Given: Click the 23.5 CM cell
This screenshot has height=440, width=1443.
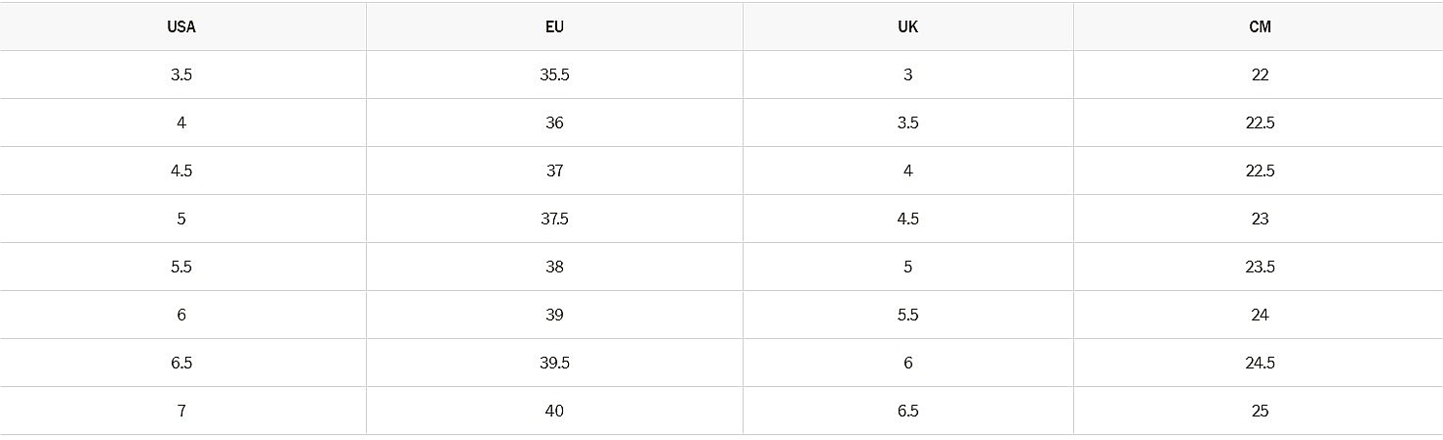Looking at the screenshot, I should click(x=1260, y=267).
